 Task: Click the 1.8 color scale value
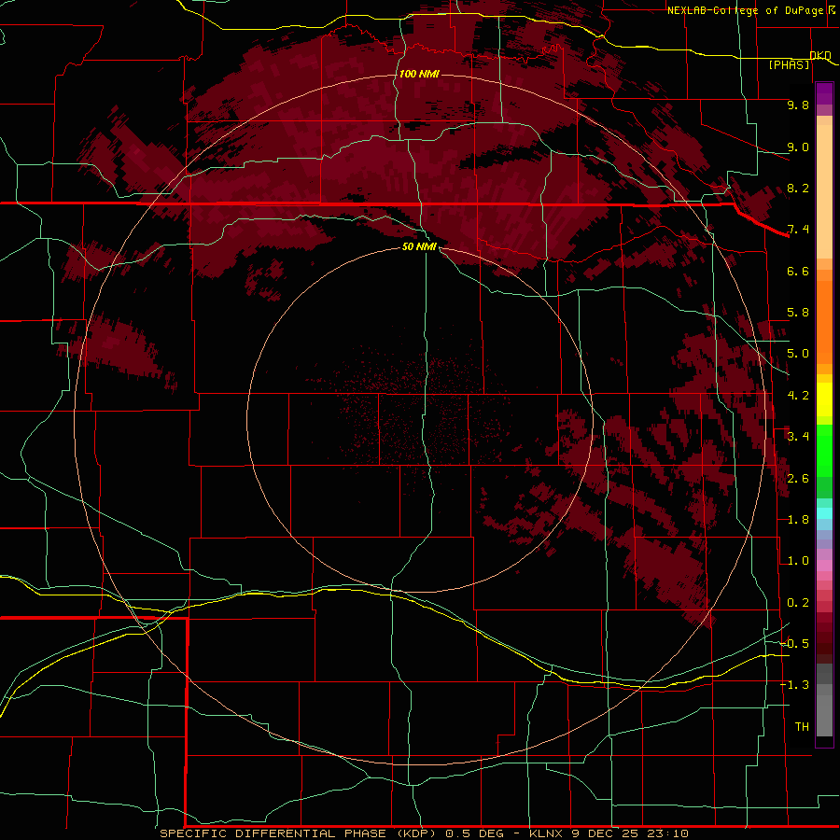(x=798, y=520)
